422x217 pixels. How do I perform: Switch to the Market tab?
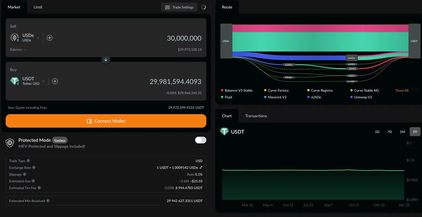[14, 7]
